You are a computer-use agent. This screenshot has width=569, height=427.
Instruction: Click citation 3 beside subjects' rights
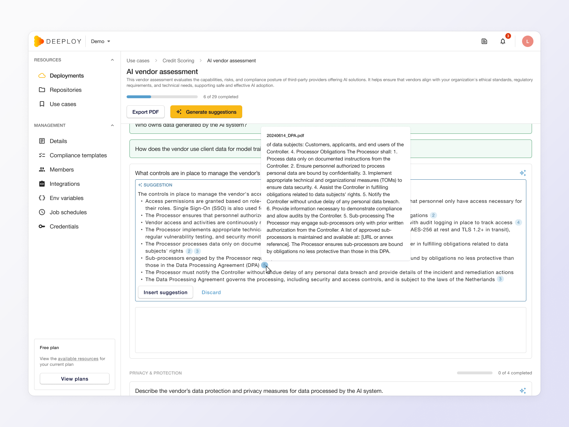coord(197,251)
